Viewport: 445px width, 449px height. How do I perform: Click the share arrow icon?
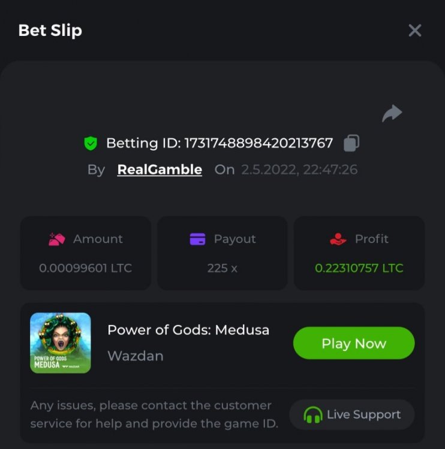392,113
